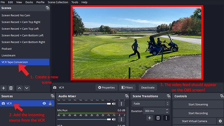The image size is (224, 126).
Task: Select the Livestream scene
Action: (x=9, y=55)
